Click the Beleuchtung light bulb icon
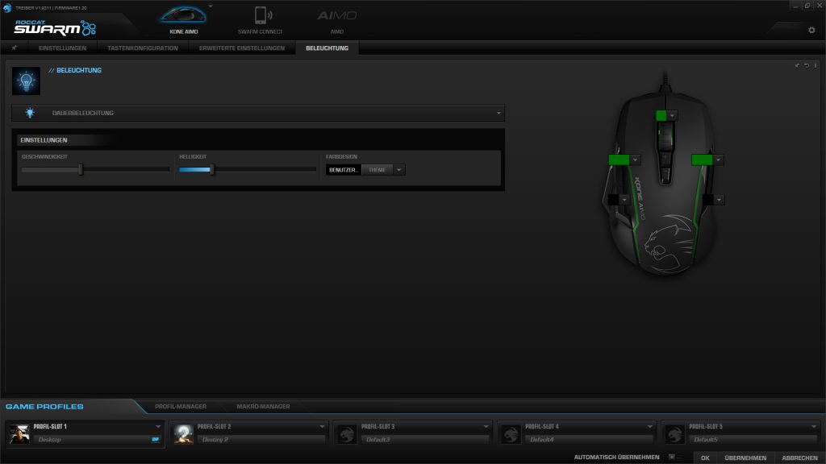 point(27,81)
